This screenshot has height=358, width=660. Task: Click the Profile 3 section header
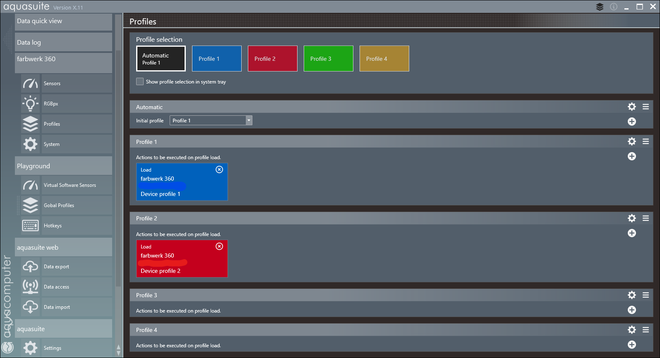pyautogui.click(x=391, y=295)
